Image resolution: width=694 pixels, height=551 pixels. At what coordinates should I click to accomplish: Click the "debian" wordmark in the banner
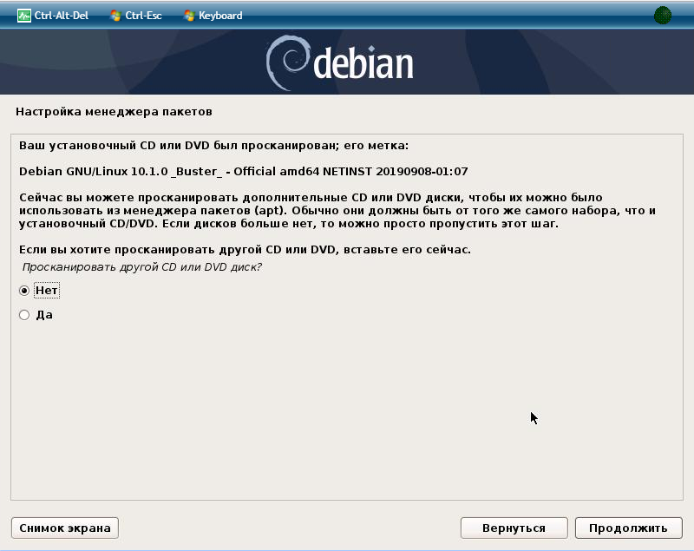click(x=363, y=62)
